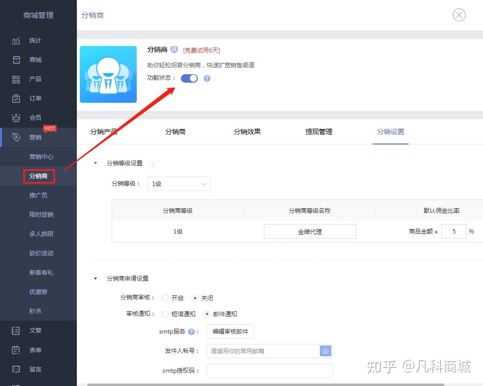
Task: Choose 邮件通知 for 审核通知
Action: tap(207, 314)
